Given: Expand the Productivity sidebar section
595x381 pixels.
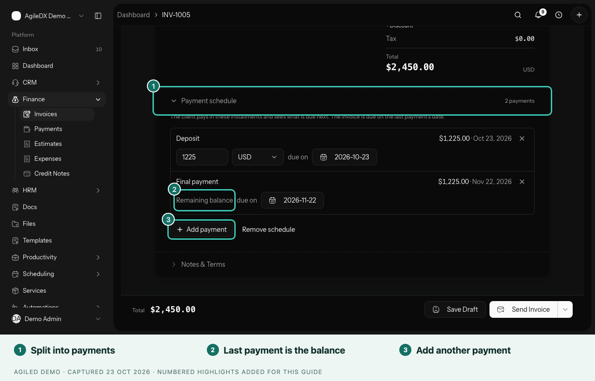Looking at the screenshot, I should (x=57, y=257).
